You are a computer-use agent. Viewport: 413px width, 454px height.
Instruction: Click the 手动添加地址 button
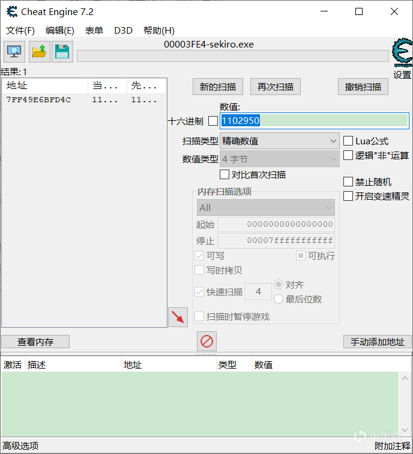click(378, 342)
